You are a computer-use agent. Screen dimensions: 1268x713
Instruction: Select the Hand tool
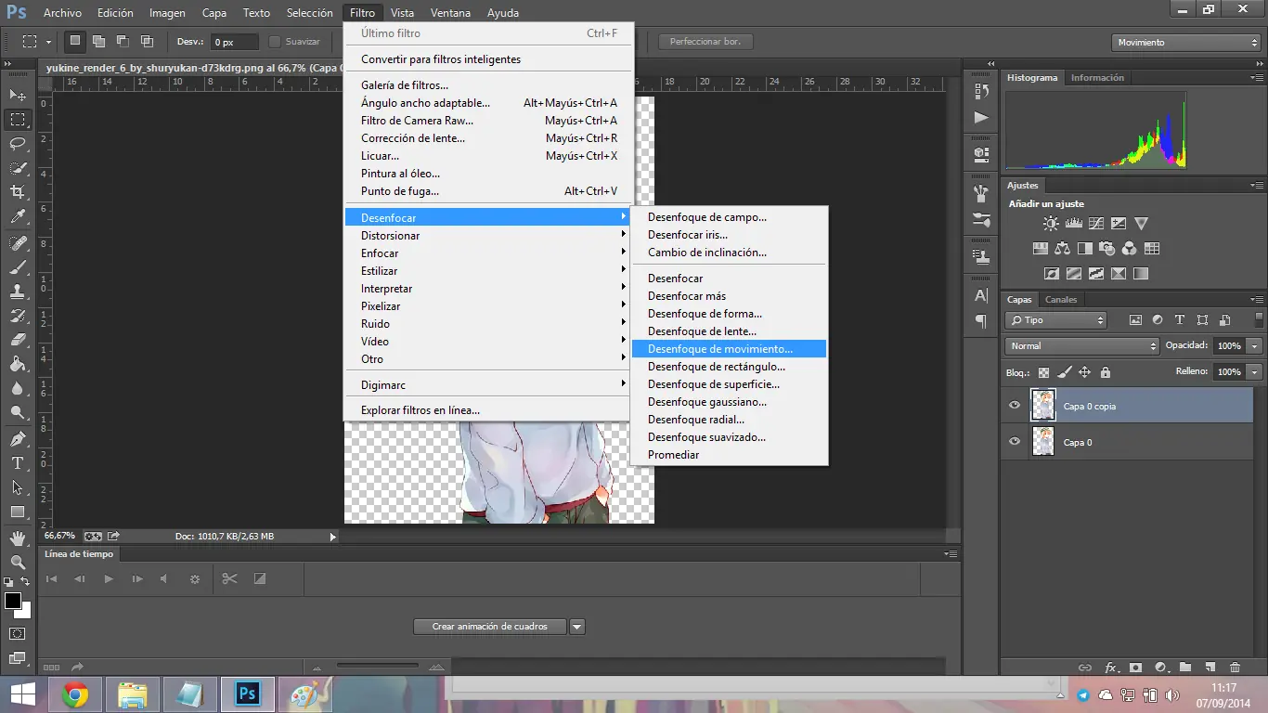pyautogui.click(x=18, y=538)
